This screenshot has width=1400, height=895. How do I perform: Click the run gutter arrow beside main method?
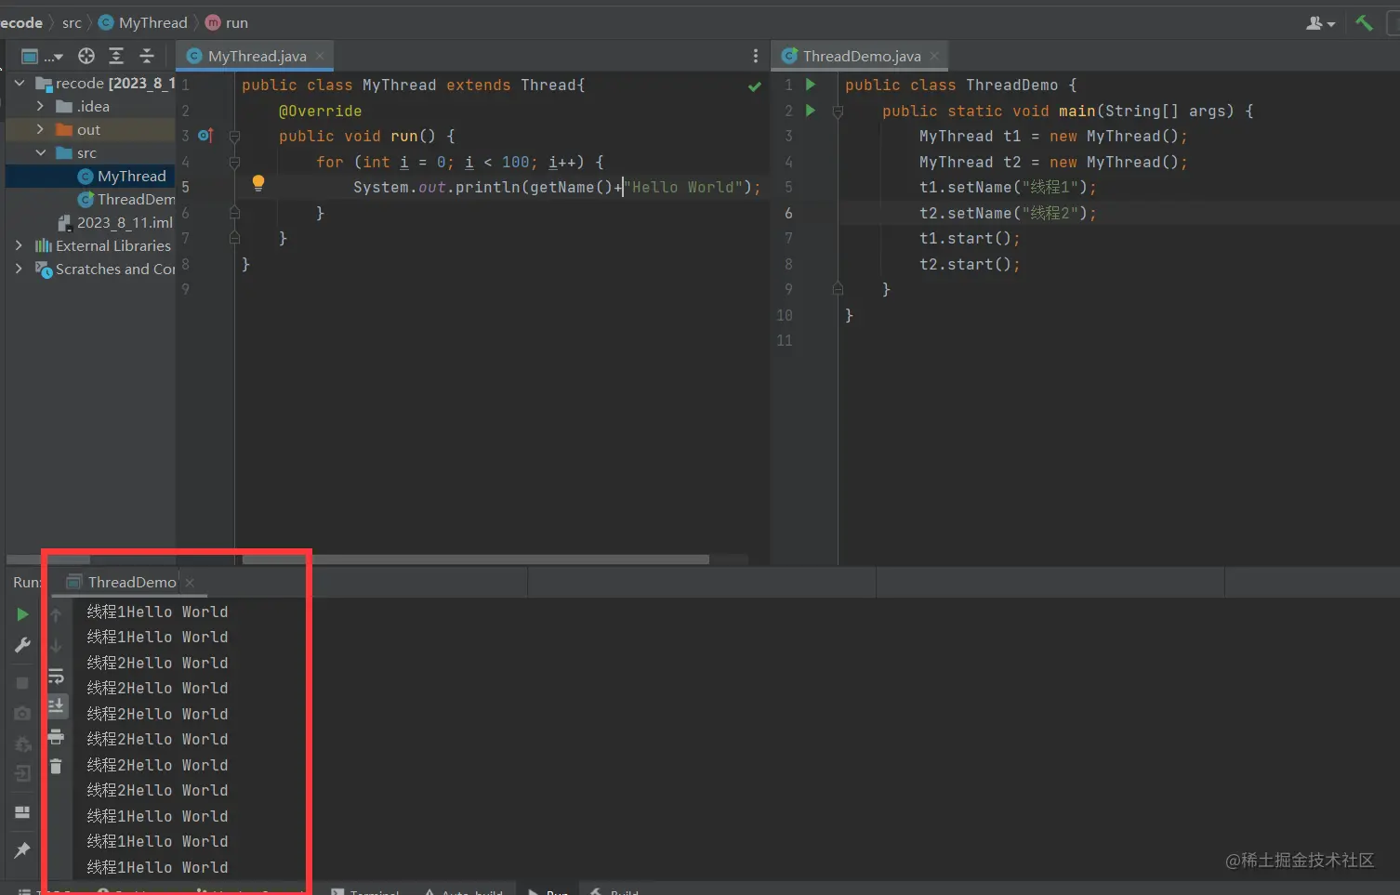(x=811, y=111)
